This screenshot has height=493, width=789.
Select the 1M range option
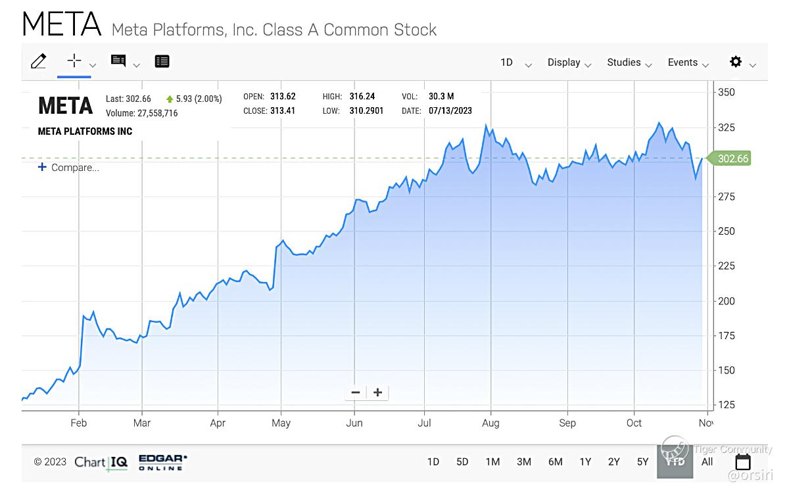pyautogui.click(x=492, y=461)
